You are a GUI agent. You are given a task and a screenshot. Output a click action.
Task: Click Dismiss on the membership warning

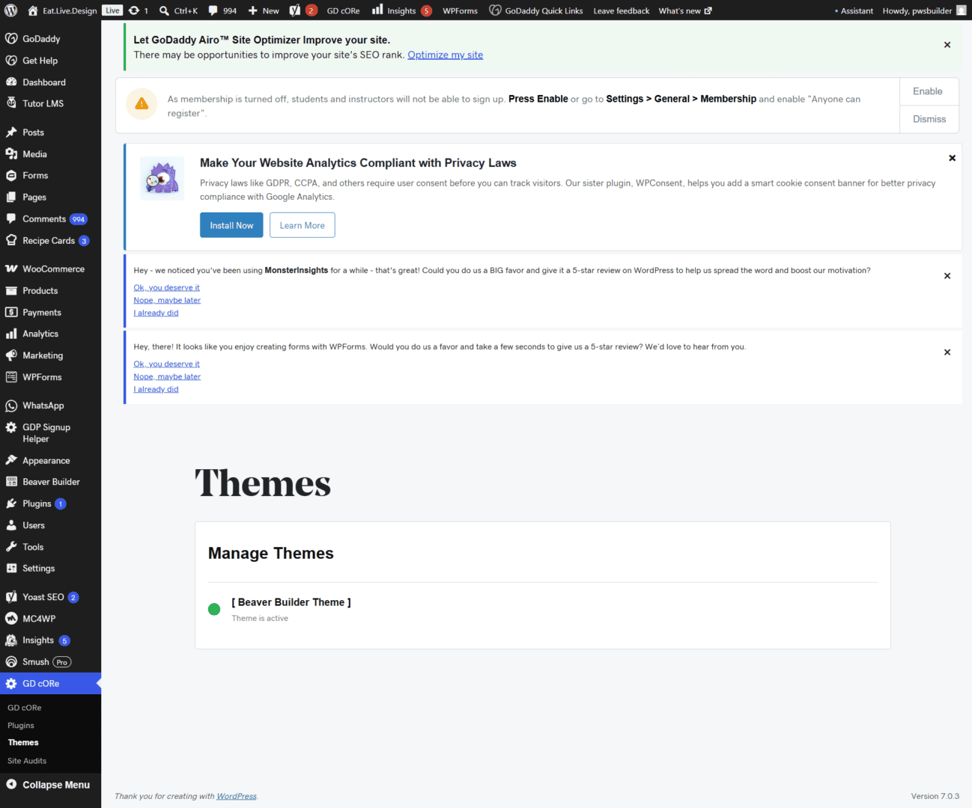point(929,119)
